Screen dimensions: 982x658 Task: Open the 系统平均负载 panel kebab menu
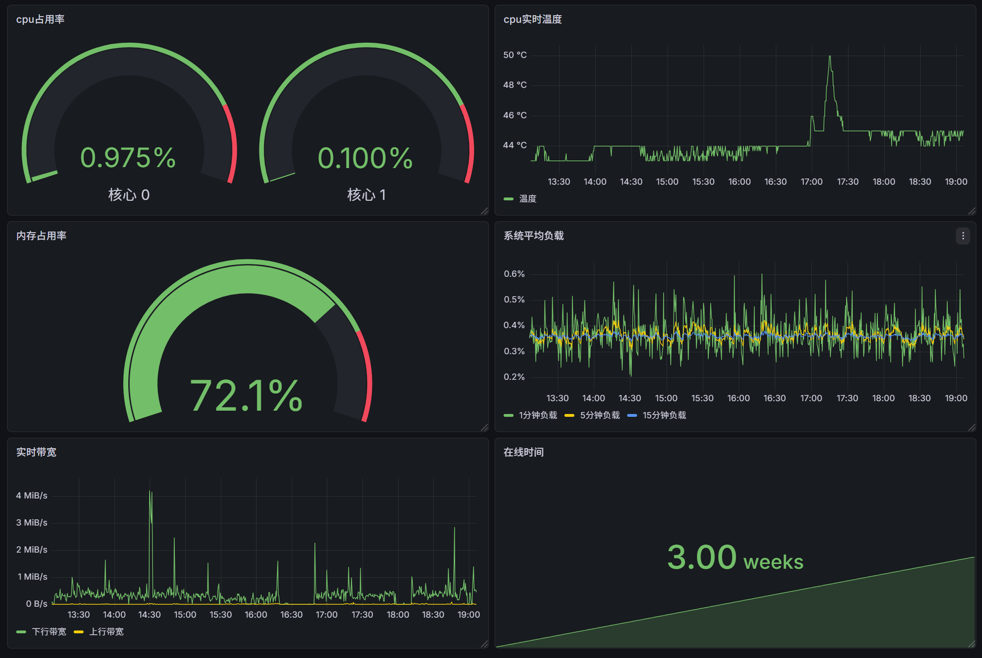pyautogui.click(x=963, y=236)
